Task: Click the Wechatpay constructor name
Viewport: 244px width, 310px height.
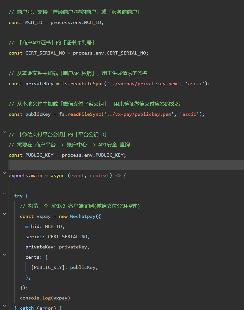Action: [x=83, y=217]
